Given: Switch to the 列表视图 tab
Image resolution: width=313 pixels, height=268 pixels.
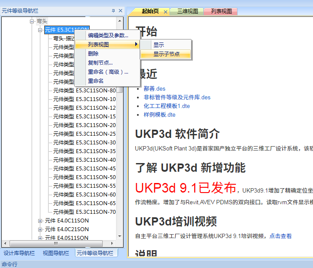Looking at the screenshot, I should click(222, 11).
